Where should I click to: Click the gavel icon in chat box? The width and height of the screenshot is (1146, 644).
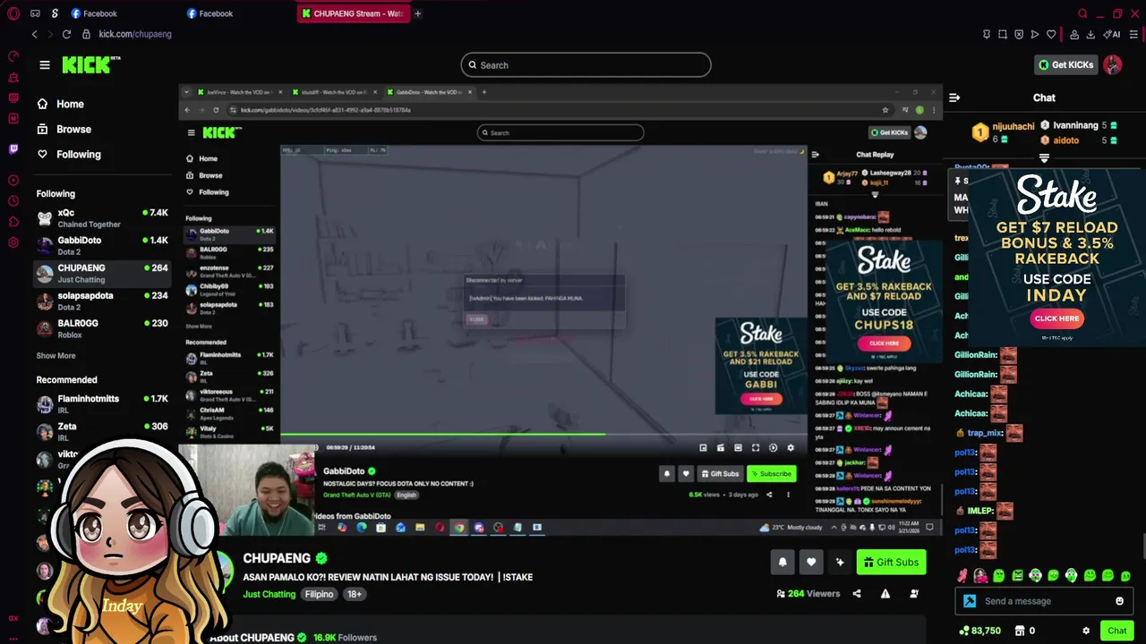[970, 601]
